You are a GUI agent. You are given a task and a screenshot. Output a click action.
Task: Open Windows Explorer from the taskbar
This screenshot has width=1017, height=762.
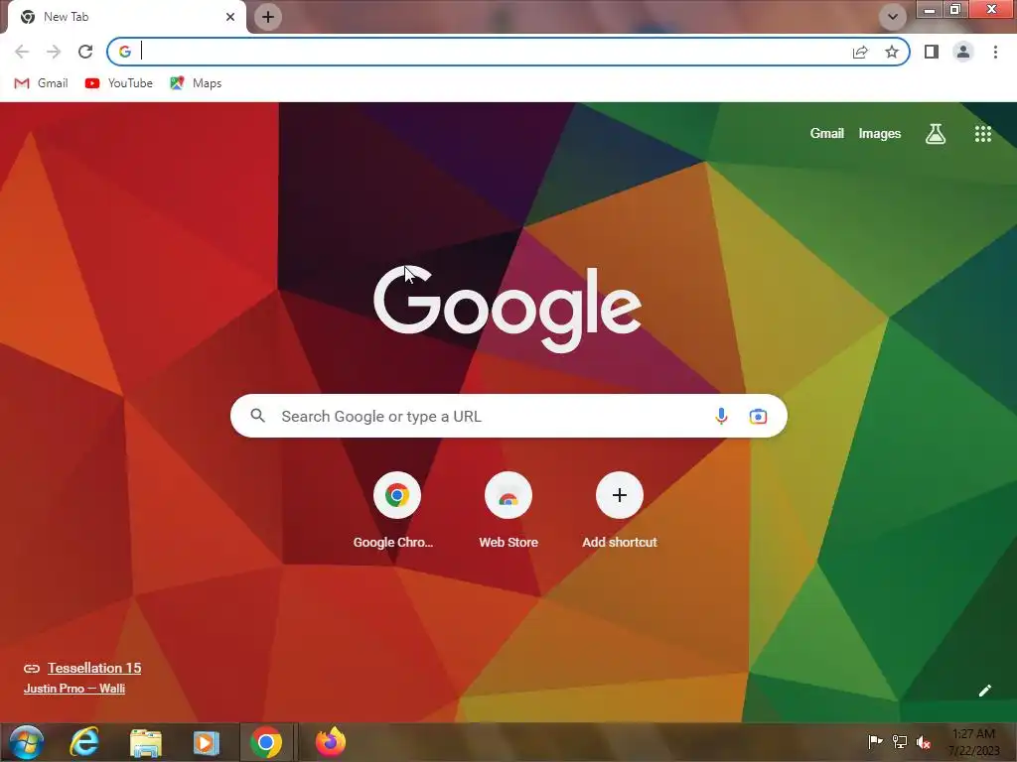point(146,742)
